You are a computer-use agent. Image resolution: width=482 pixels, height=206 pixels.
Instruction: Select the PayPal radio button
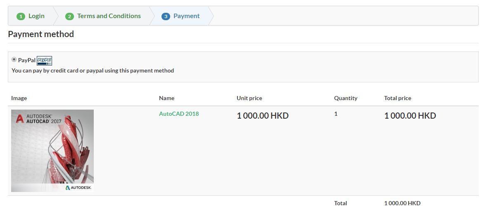click(14, 59)
